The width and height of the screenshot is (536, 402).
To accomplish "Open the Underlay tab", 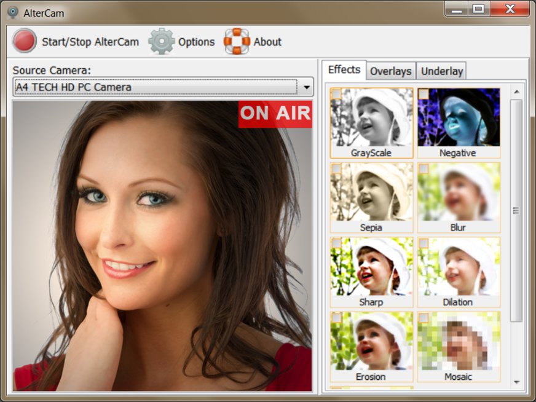I will click(441, 71).
